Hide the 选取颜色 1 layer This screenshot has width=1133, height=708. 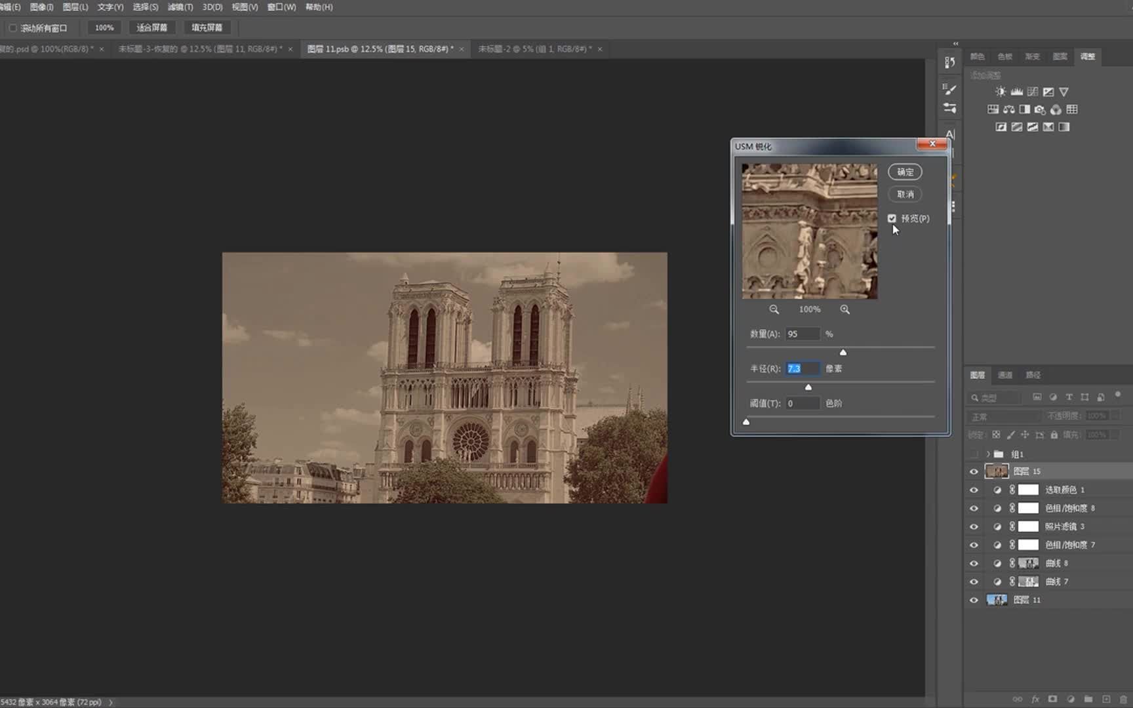coord(974,490)
